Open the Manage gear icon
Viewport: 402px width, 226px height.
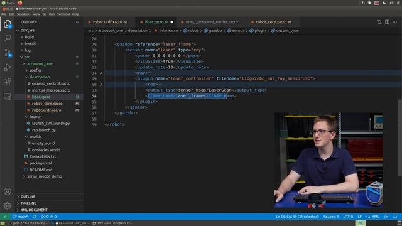tap(7, 206)
